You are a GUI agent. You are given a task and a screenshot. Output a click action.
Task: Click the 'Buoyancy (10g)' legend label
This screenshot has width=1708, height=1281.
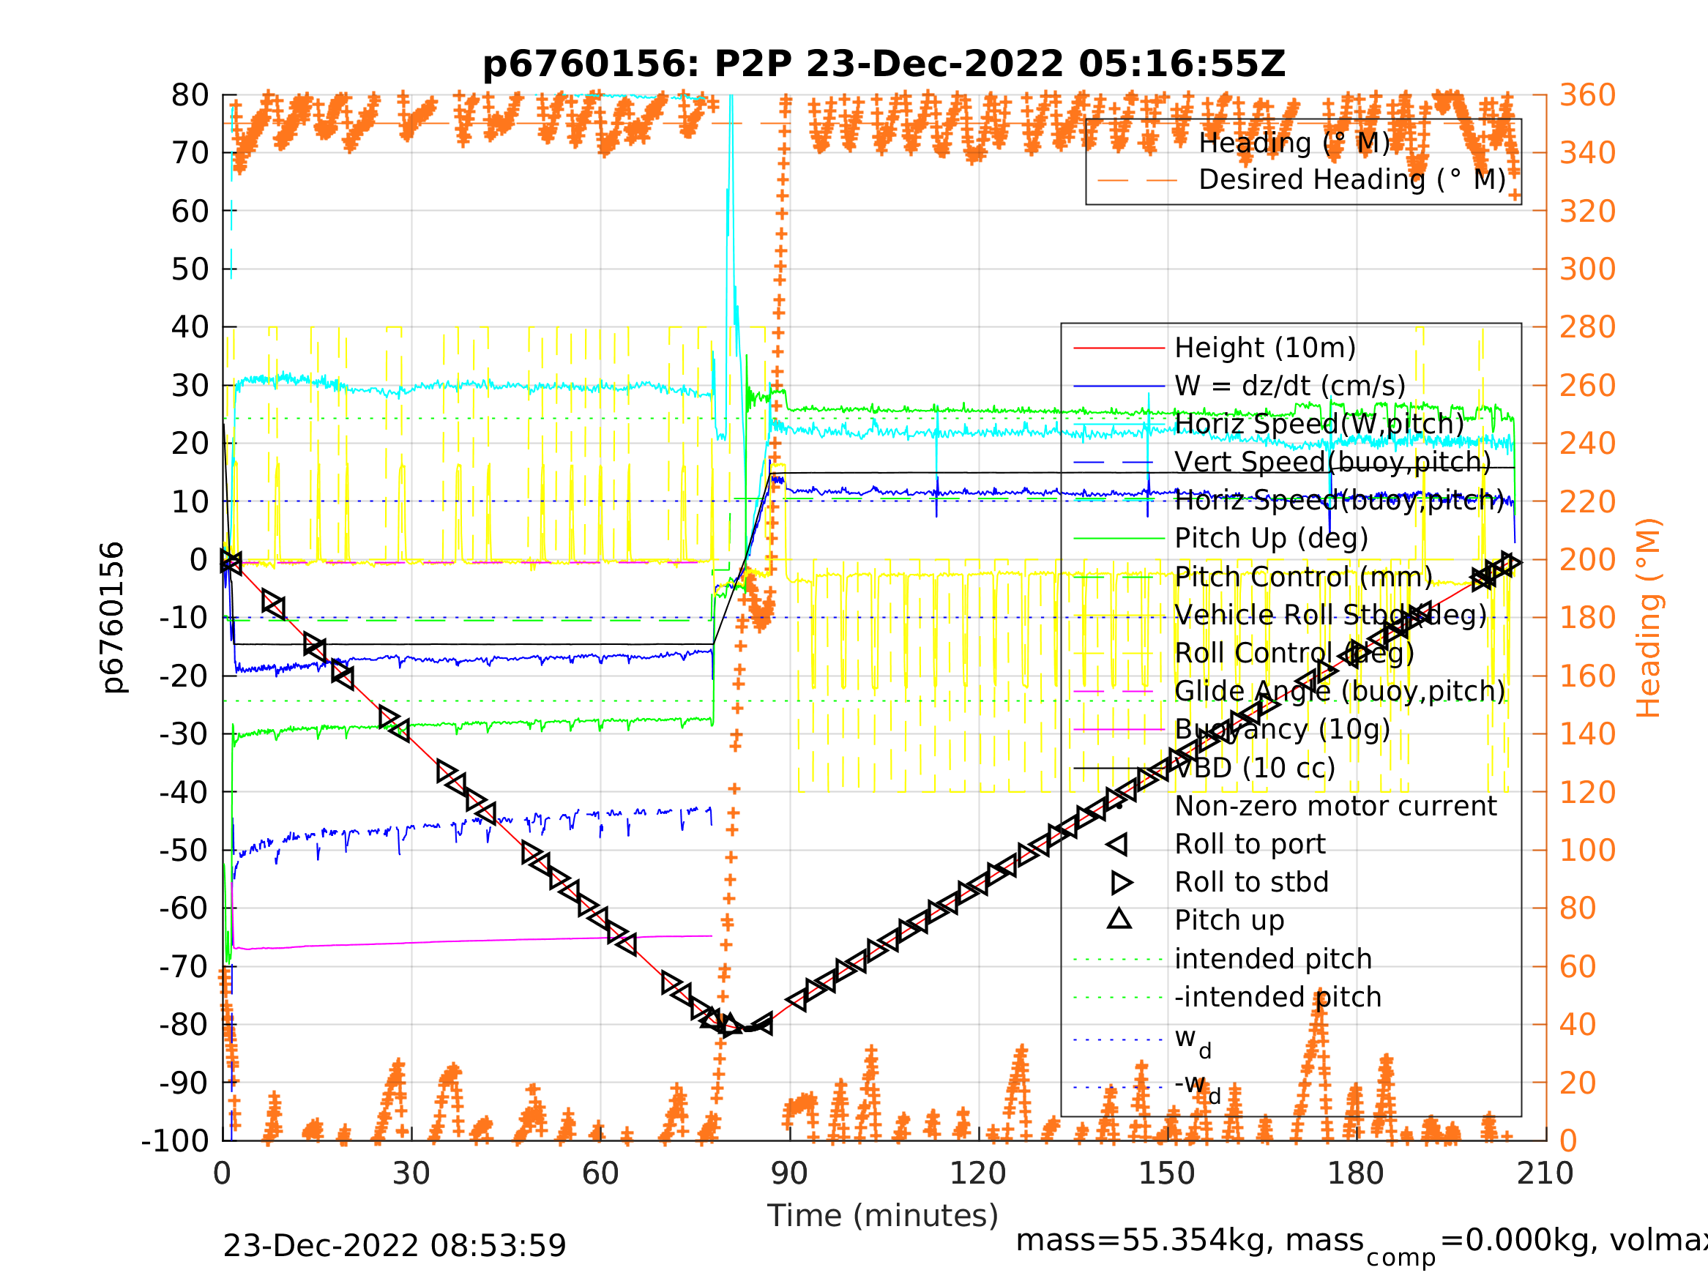click(1282, 729)
